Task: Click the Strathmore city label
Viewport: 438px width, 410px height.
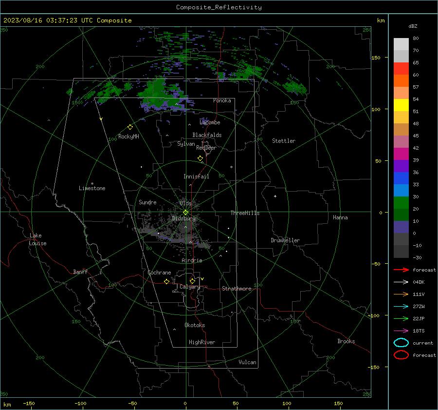Action: (x=237, y=289)
